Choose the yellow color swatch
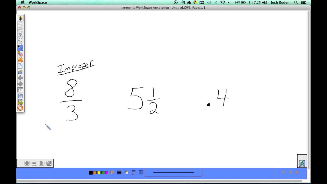Screen dimensions: 327x184 point(99,173)
